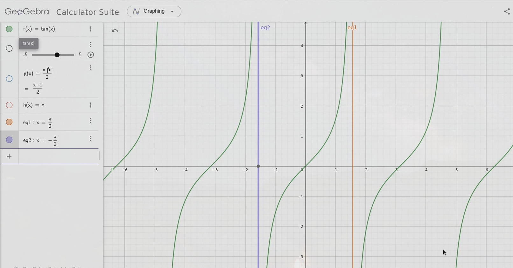
Task: Select the point on the eq2 line
Action: pos(258,166)
